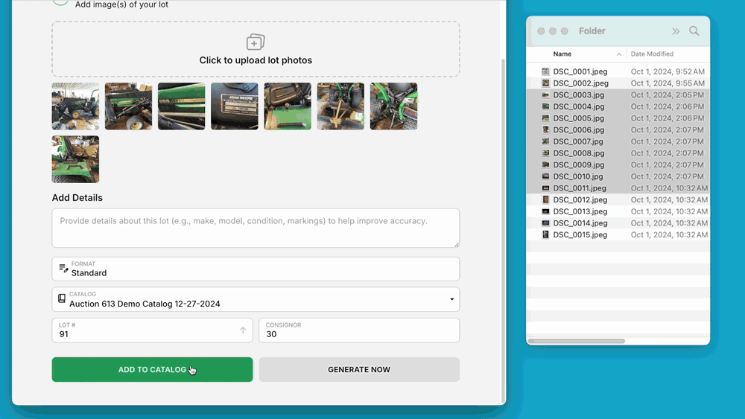745x419 pixels.
Task: Open the Catalog dropdown arrow
Action: coord(451,300)
